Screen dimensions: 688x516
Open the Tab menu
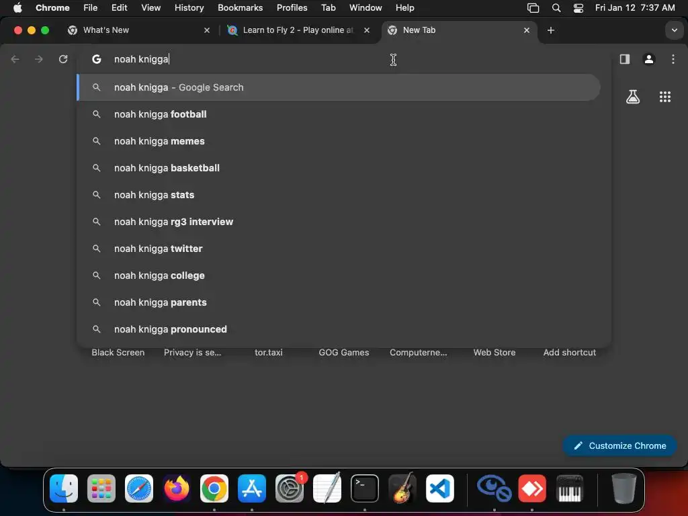point(328,7)
